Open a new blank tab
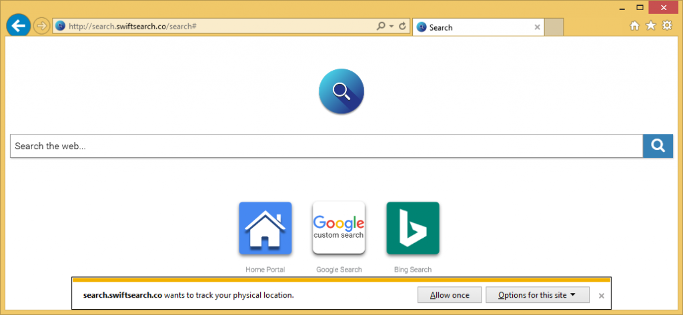This screenshot has height=315, width=683. pos(554,27)
